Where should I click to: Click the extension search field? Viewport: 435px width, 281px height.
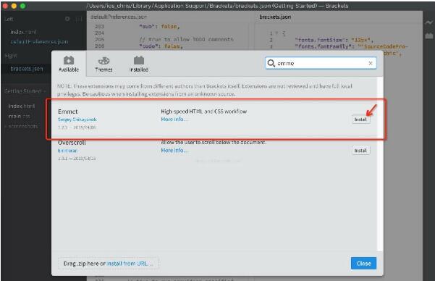(321, 63)
